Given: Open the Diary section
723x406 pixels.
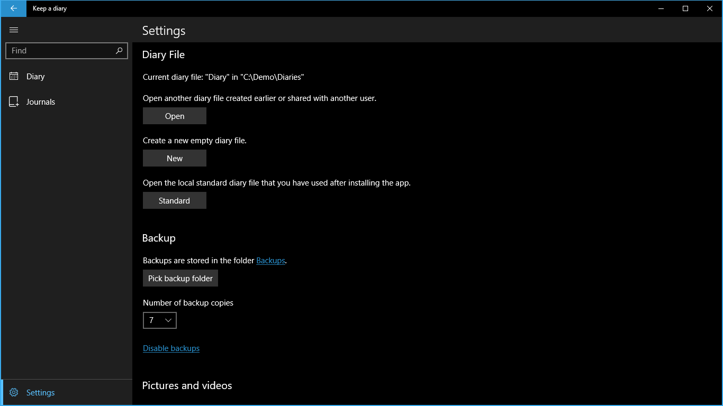Looking at the screenshot, I should pyautogui.click(x=35, y=77).
